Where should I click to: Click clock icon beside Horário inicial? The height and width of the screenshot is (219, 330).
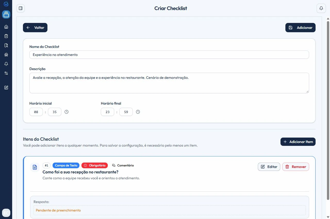[67, 112]
